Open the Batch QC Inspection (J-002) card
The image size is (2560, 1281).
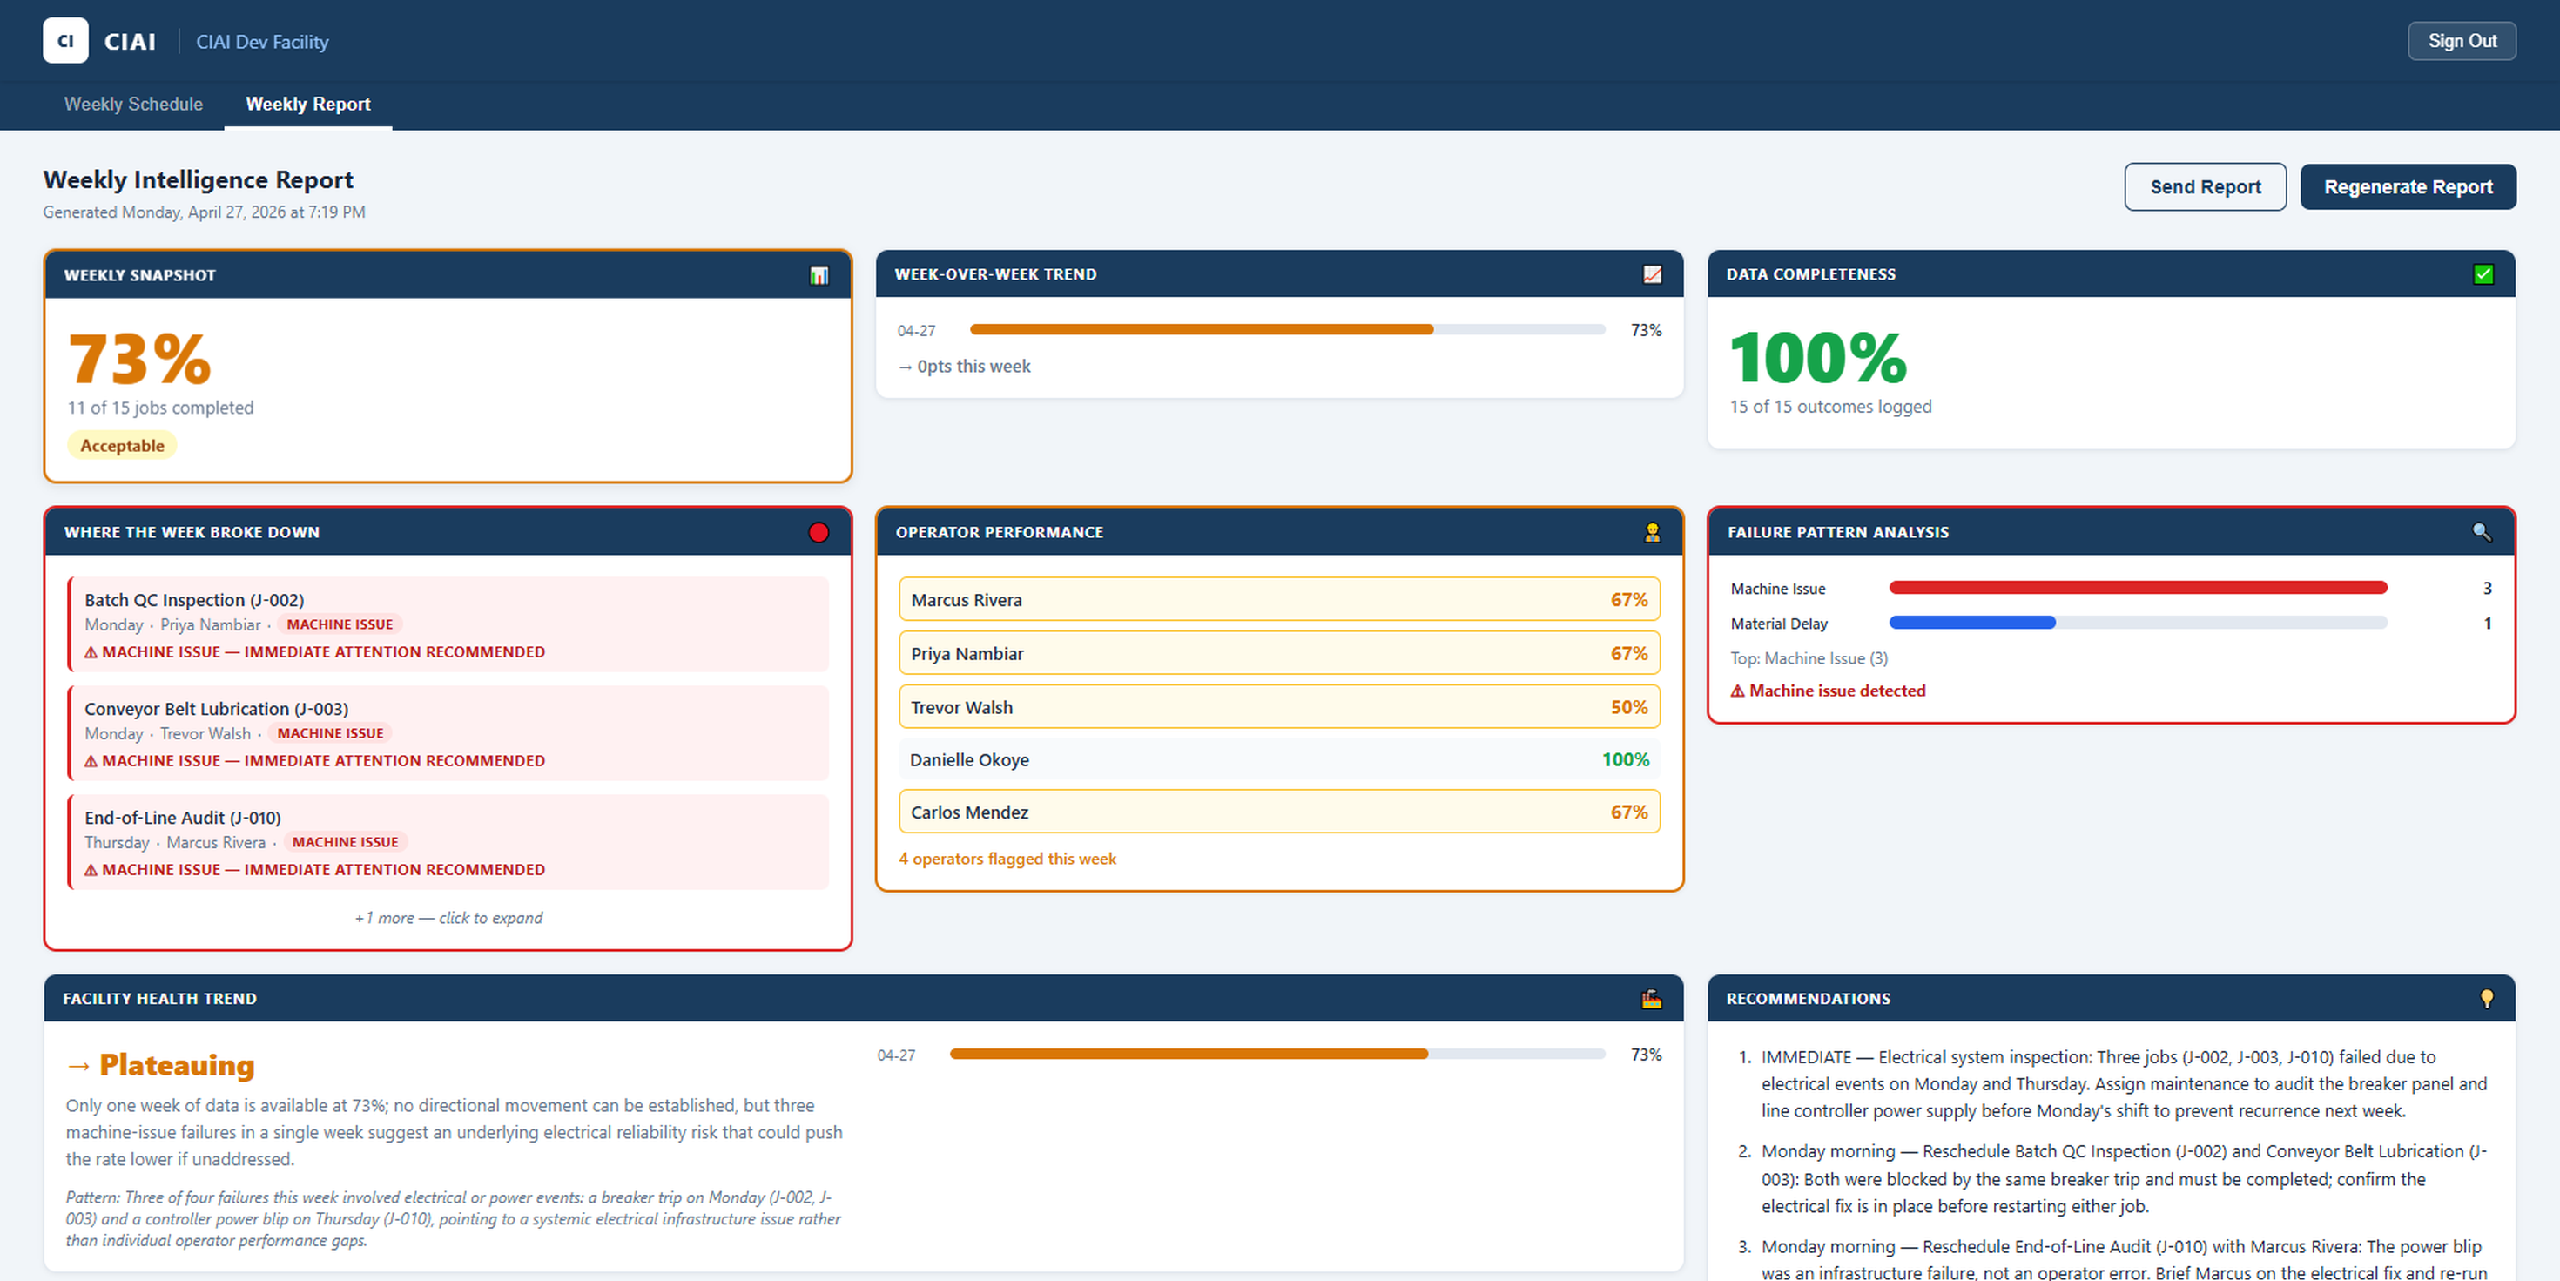[x=448, y=625]
